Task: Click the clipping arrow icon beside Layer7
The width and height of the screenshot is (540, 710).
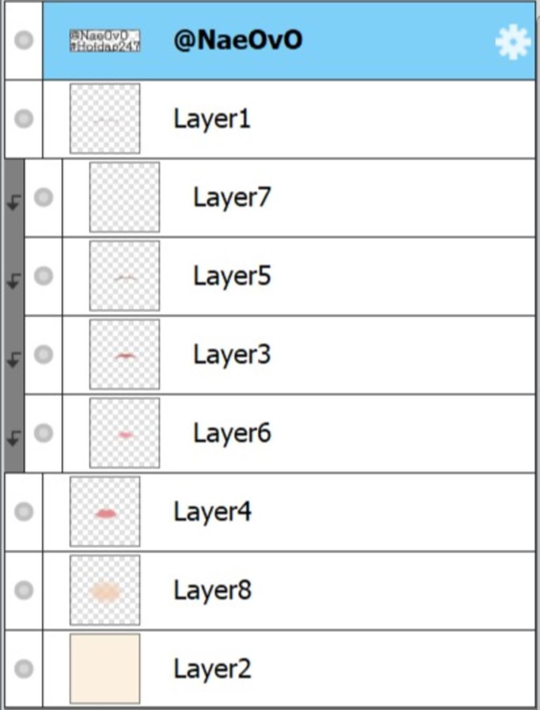Action: [14, 202]
